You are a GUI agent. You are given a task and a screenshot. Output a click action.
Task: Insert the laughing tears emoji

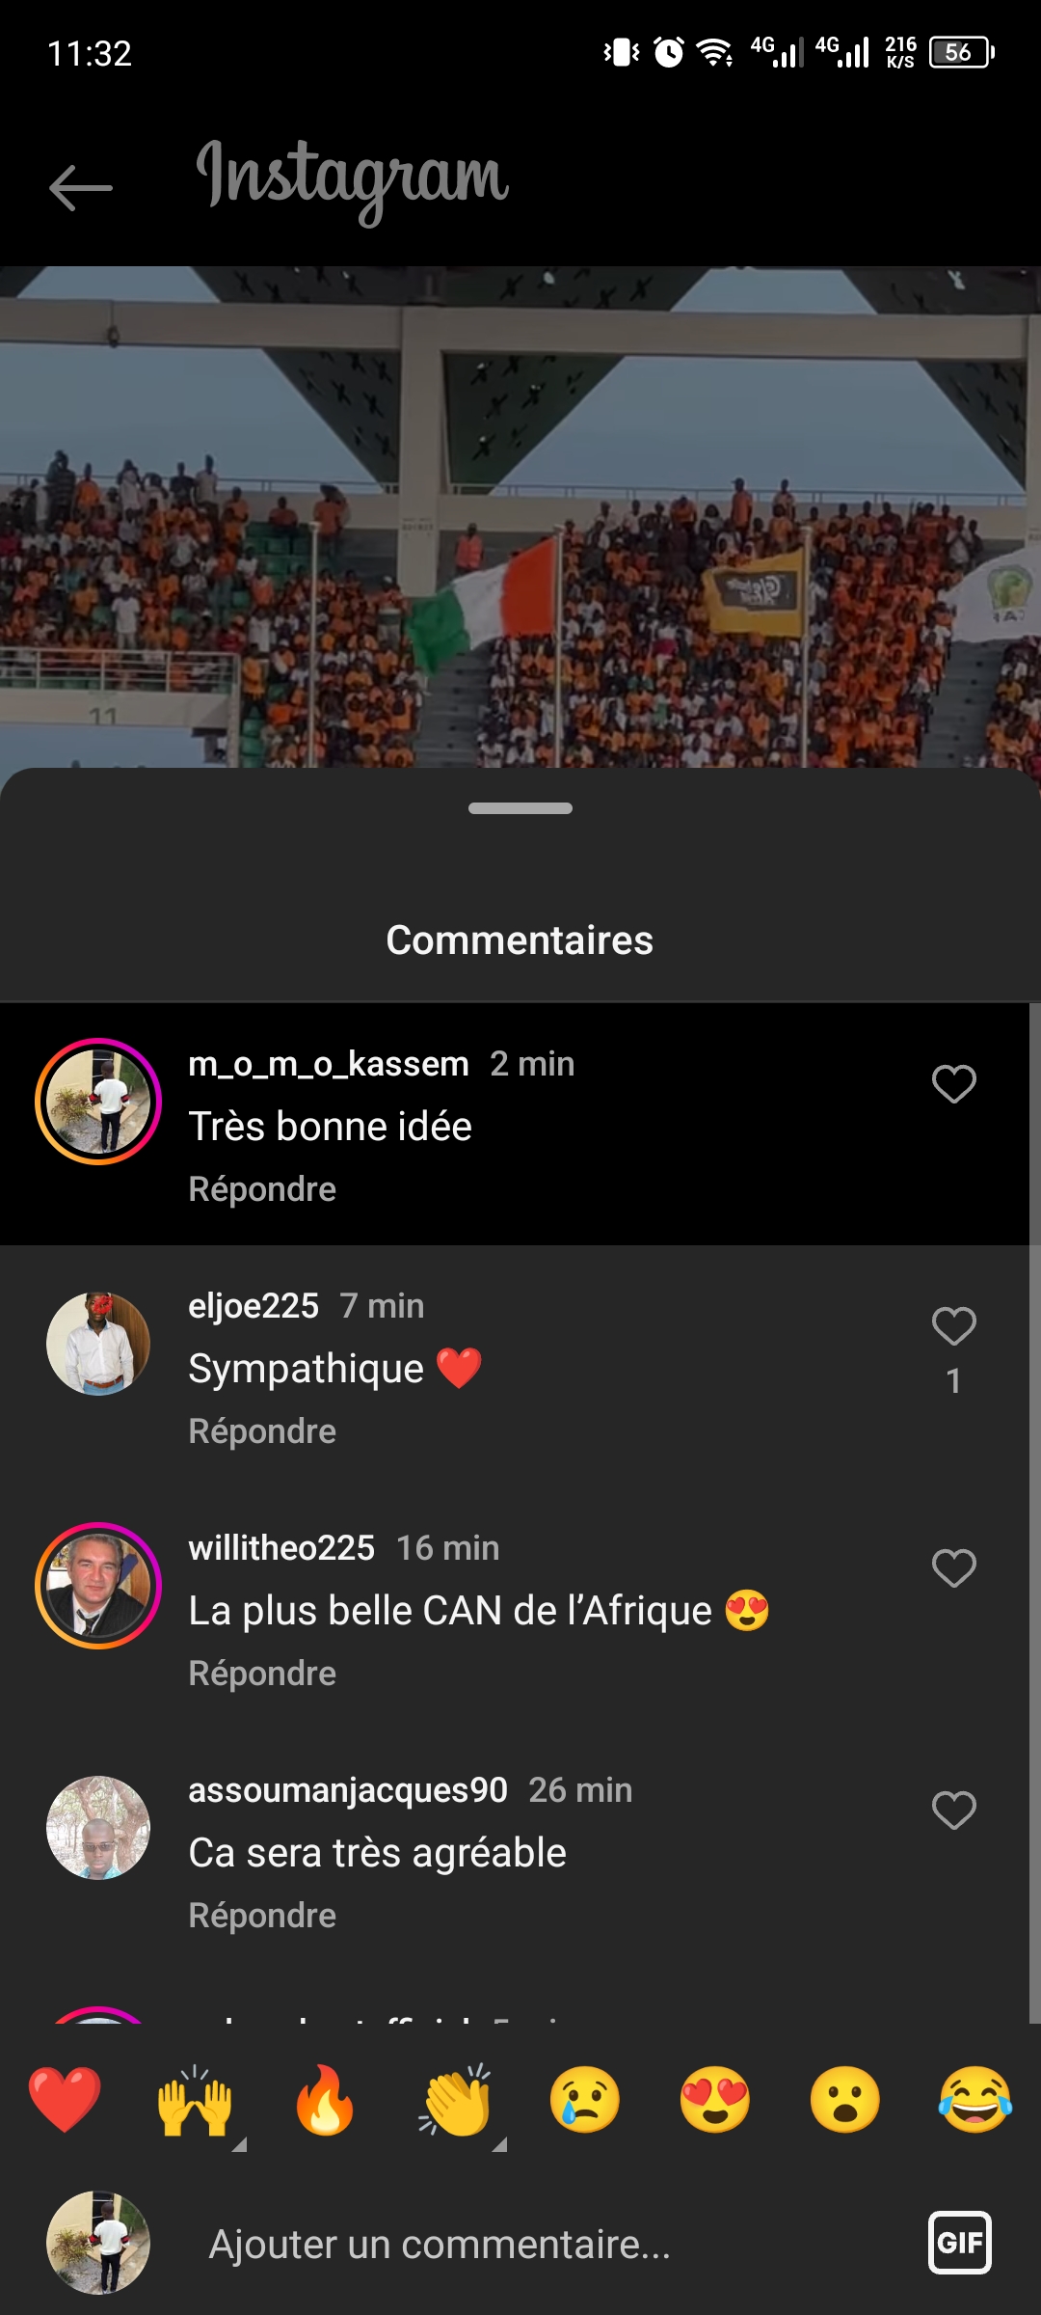point(974,2101)
